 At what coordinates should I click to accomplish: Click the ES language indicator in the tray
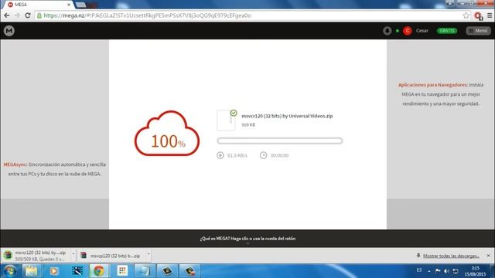pos(419,270)
